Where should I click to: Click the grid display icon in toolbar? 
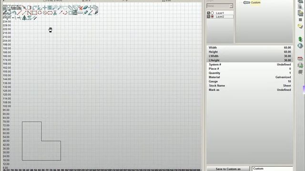4,8
